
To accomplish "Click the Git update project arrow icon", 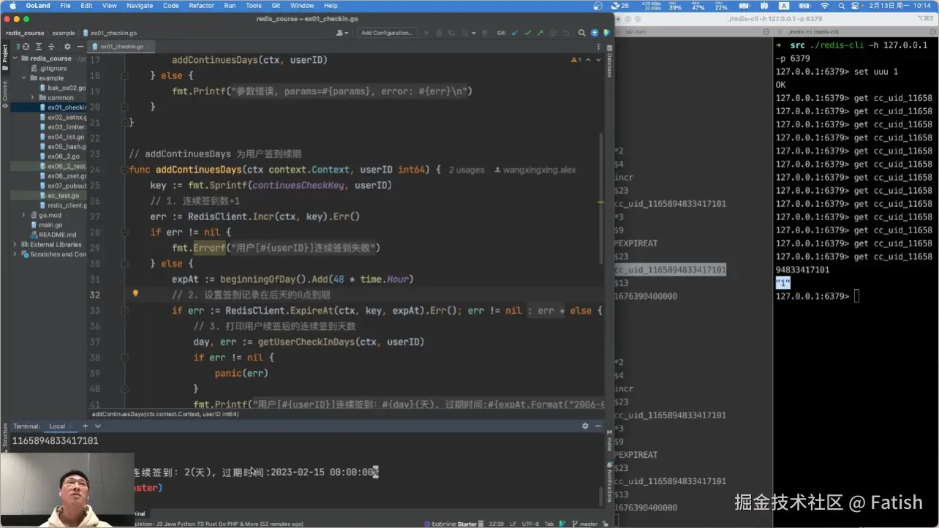I will 515,33.
